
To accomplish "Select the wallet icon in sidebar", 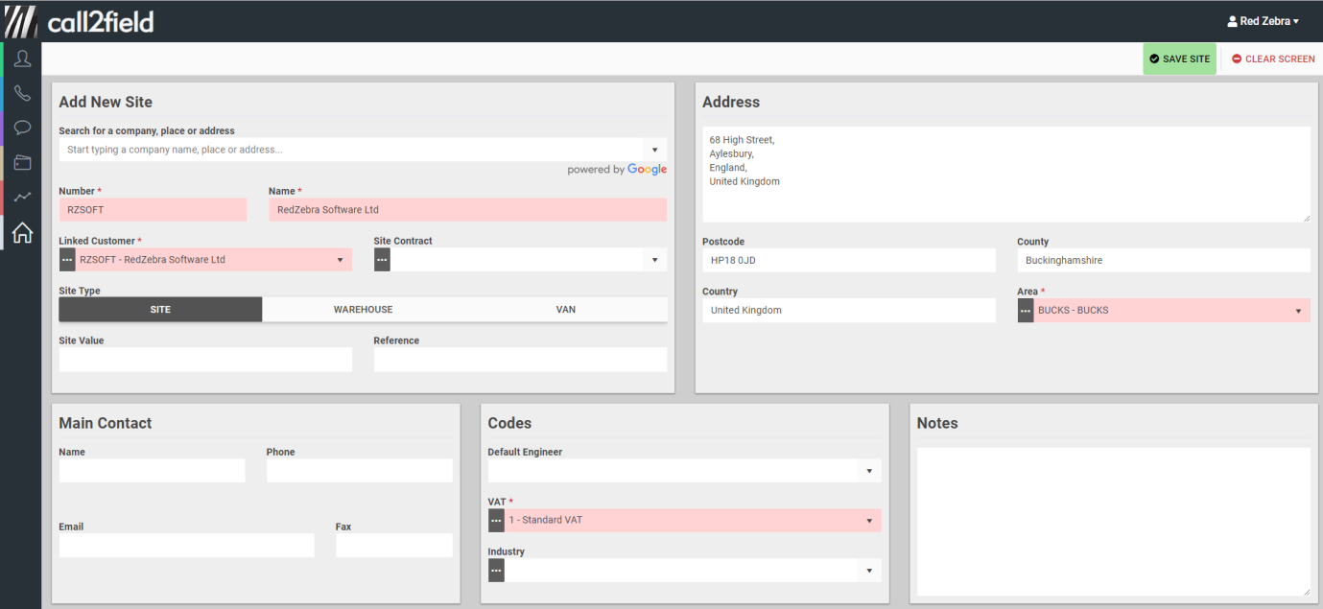I will [22, 162].
